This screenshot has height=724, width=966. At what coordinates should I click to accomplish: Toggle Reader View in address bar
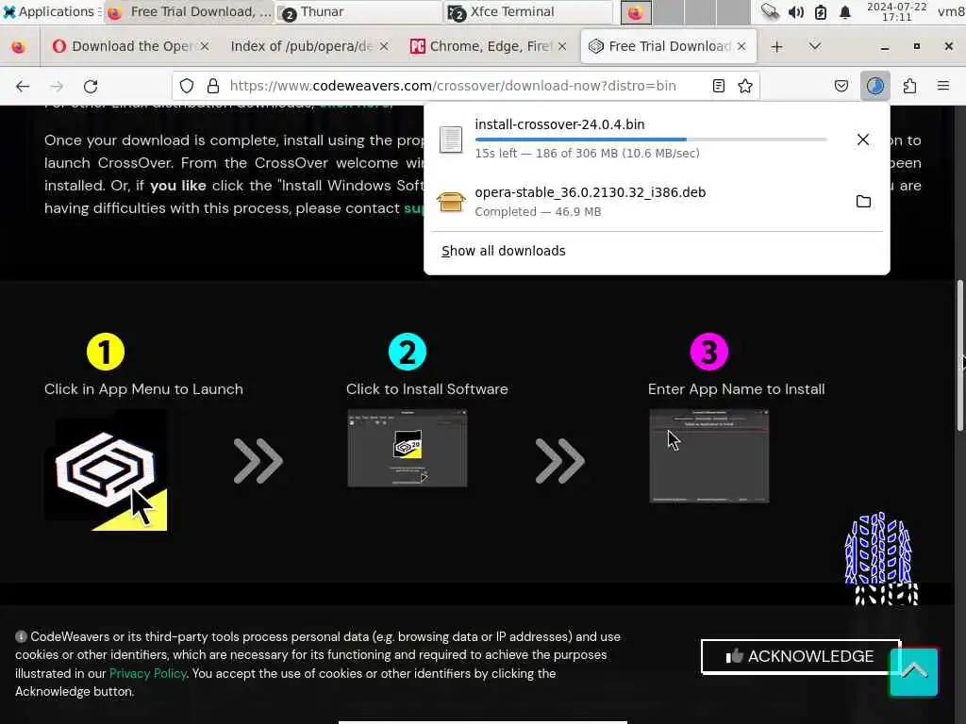coord(718,86)
